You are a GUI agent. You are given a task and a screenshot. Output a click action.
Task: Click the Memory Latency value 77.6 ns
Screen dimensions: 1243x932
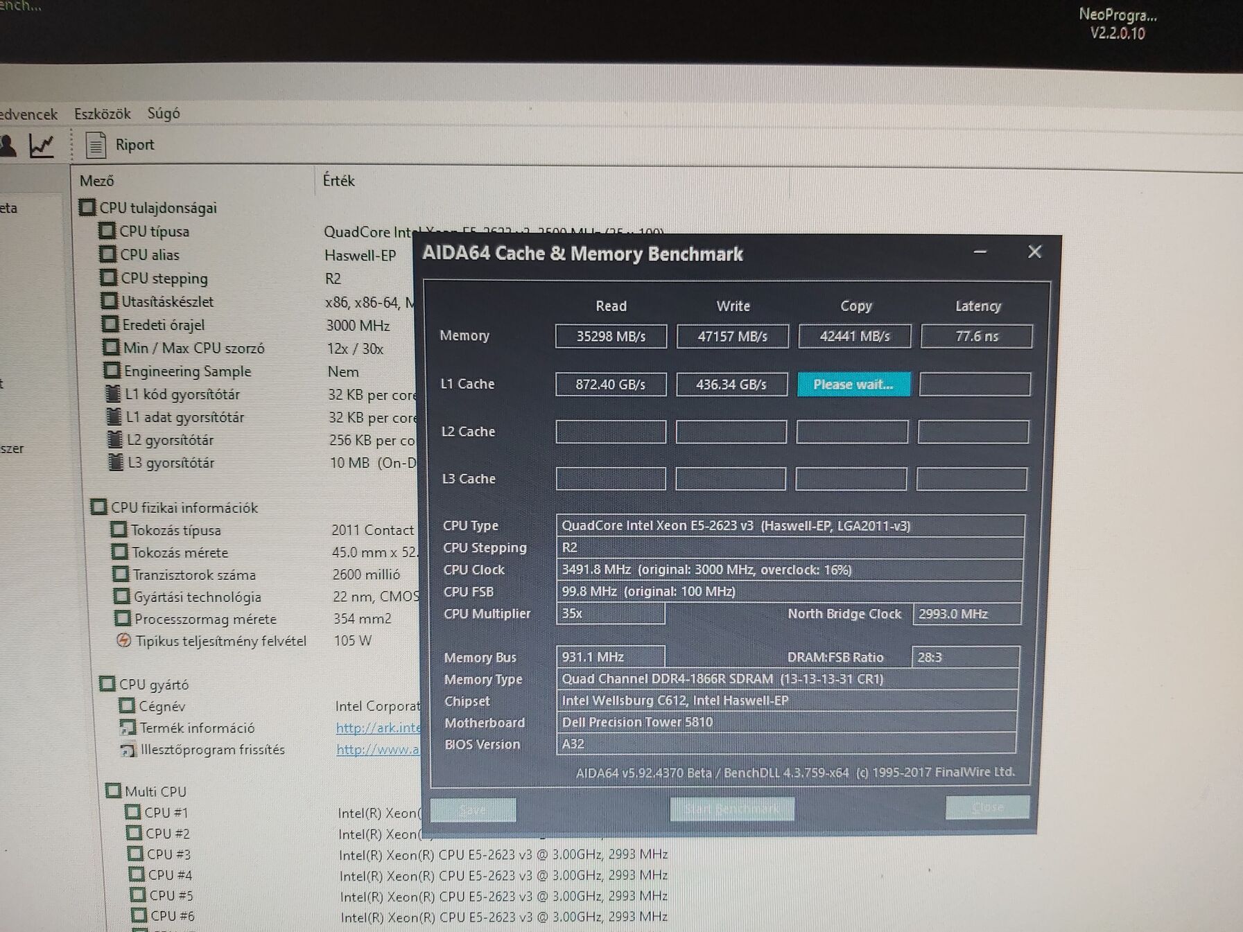pos(977,336)
